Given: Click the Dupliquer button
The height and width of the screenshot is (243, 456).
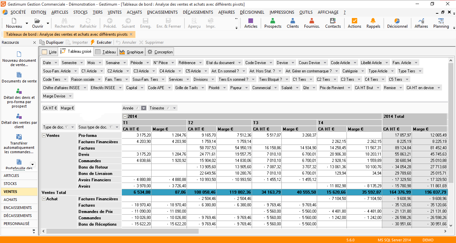Looking at the screenshot, I should 51,42.
